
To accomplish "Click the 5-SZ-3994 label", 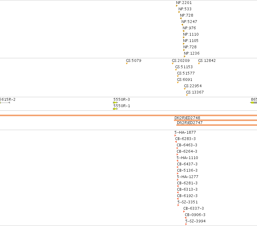I will click(195, 221).
